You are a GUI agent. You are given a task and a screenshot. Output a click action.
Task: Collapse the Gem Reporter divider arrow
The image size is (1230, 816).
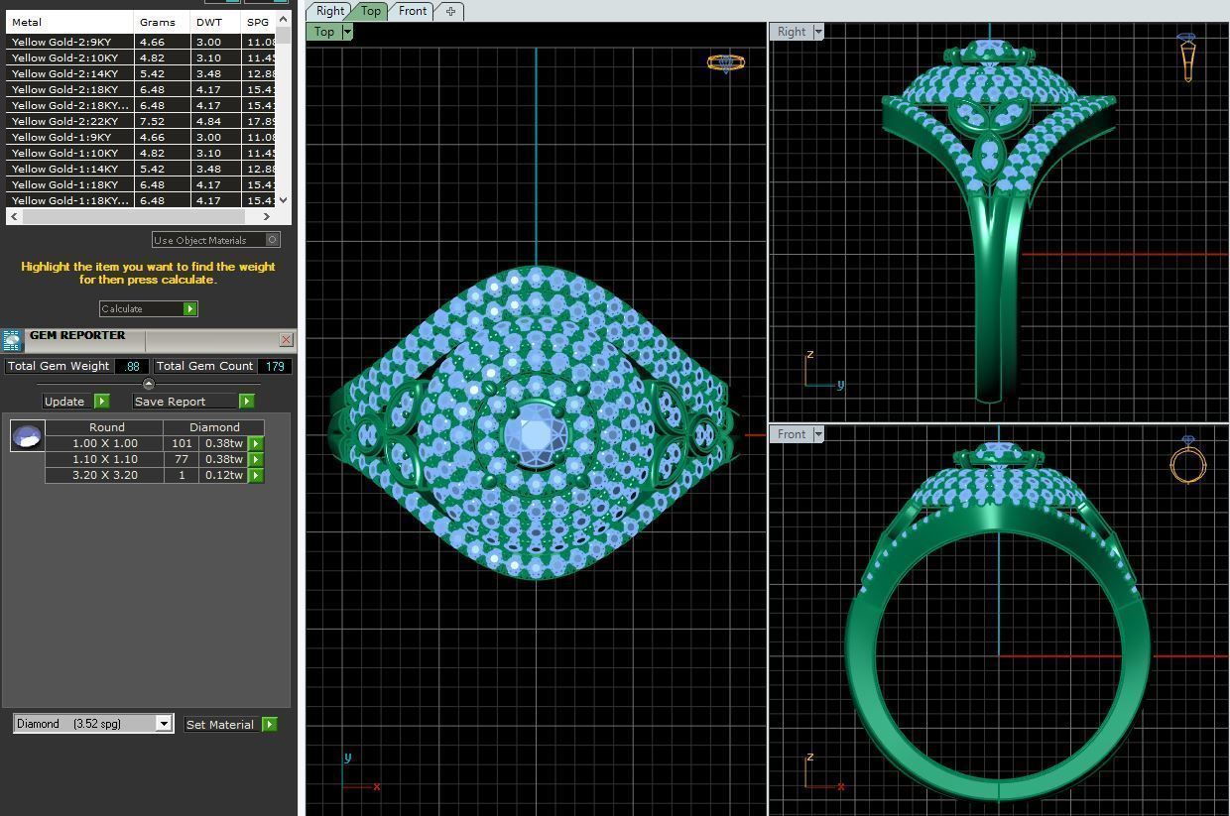pos(149,384)
